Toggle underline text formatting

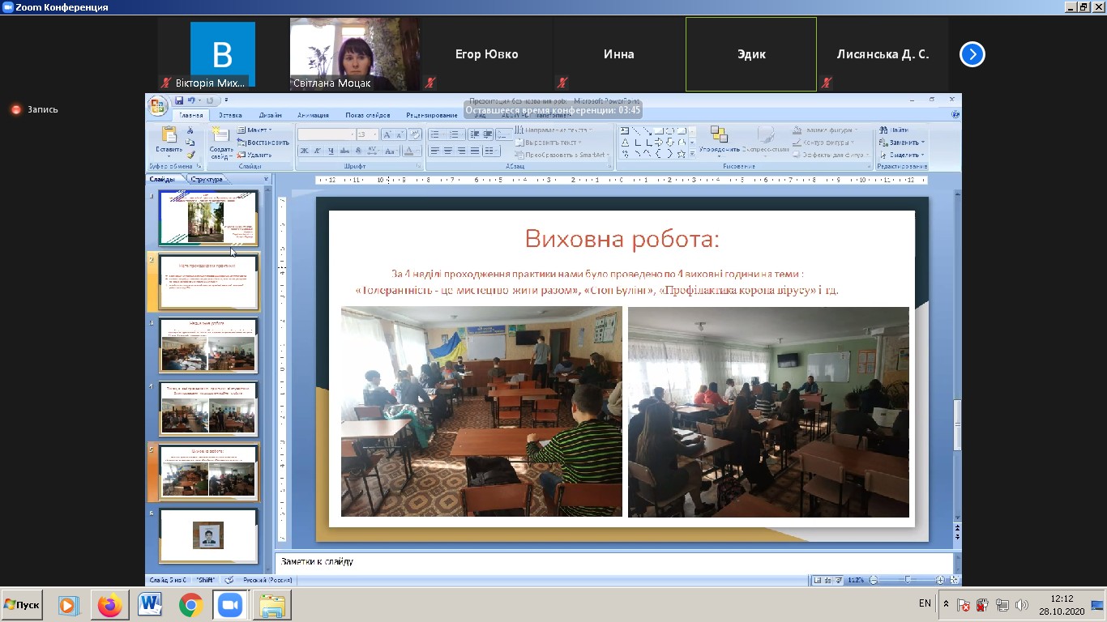pos(331,151)
